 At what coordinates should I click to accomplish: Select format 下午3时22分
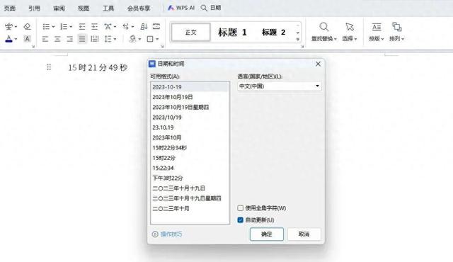coord(190,178)
